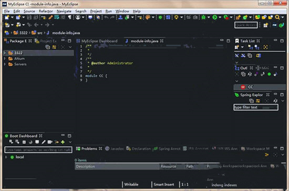
Task: Toggle Focus on Active Task in Package Explorer
Action: click(63, 47)
